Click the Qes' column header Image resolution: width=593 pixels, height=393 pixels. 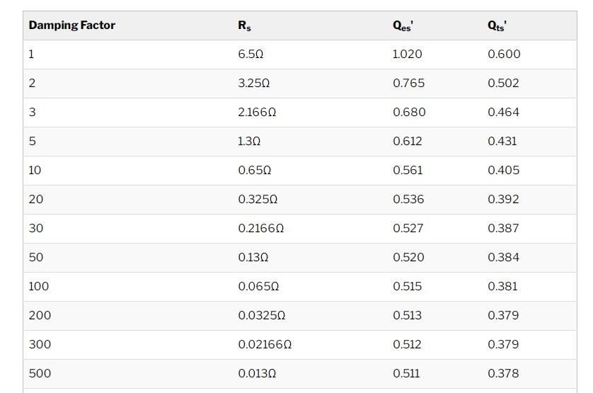403,25
